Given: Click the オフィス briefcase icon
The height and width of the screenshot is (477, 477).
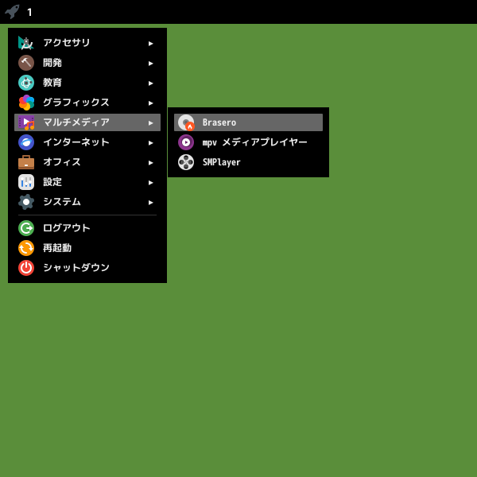Looking at the screenshot, I should 26,162.
